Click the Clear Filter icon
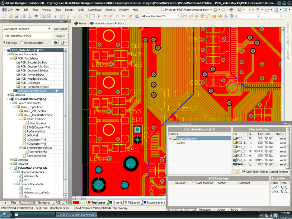Screen dimensions: 292x219 coord(110,17)
